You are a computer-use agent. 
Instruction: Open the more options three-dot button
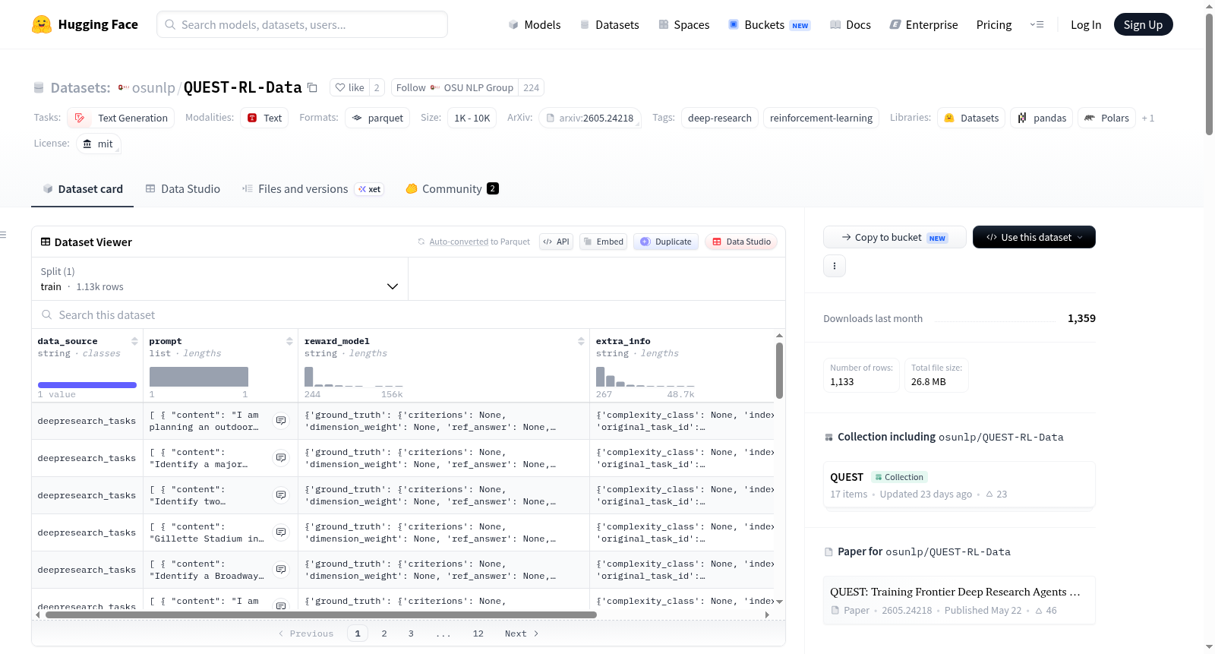(x=835, y=266)
